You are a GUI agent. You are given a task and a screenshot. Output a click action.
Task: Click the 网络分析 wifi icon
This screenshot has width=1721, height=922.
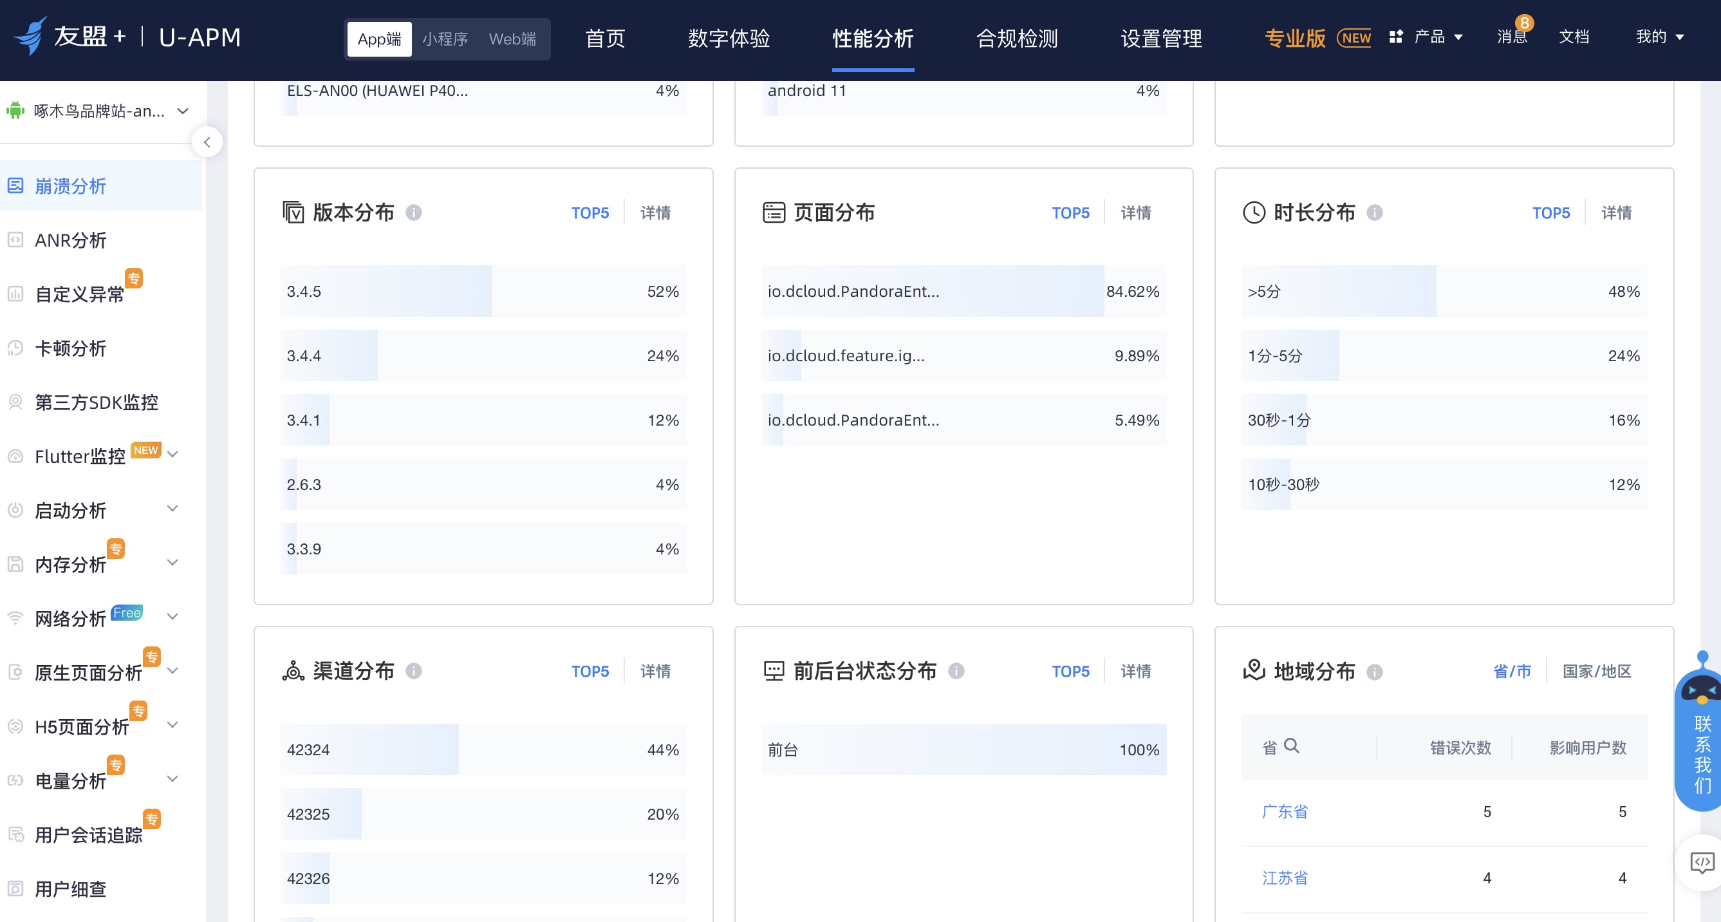tap(15, 619)
